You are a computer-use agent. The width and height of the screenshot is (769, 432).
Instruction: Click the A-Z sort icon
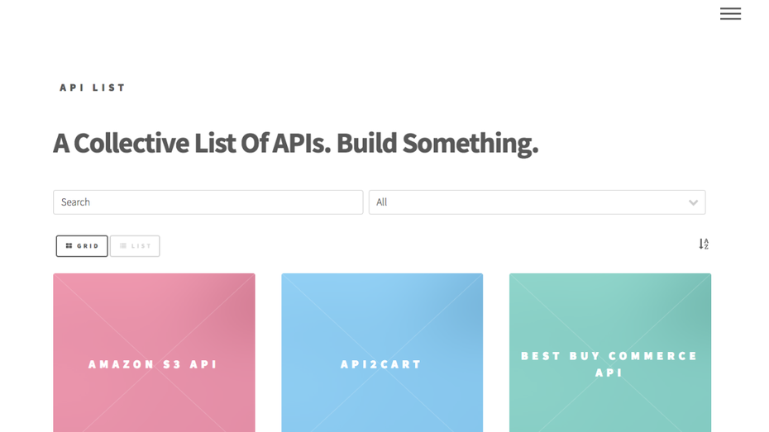[704, 244]
